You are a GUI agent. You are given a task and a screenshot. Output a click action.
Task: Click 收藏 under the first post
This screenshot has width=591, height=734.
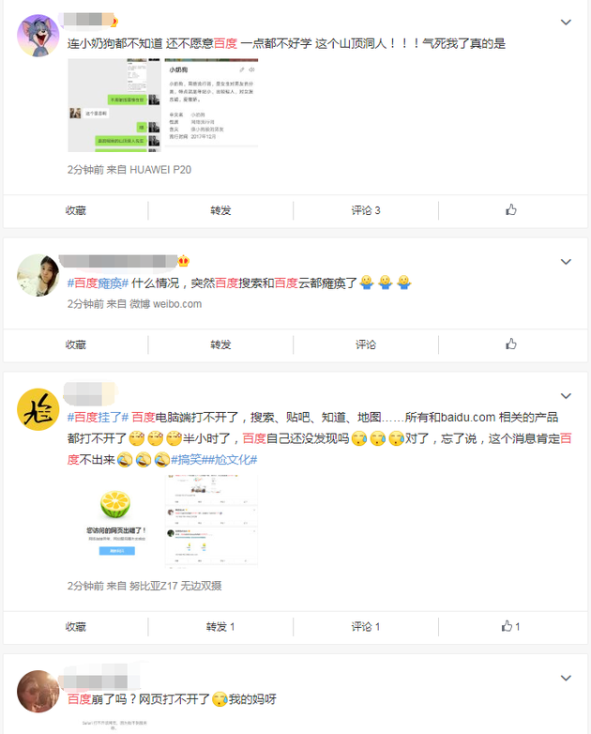(x=76, y=210)
